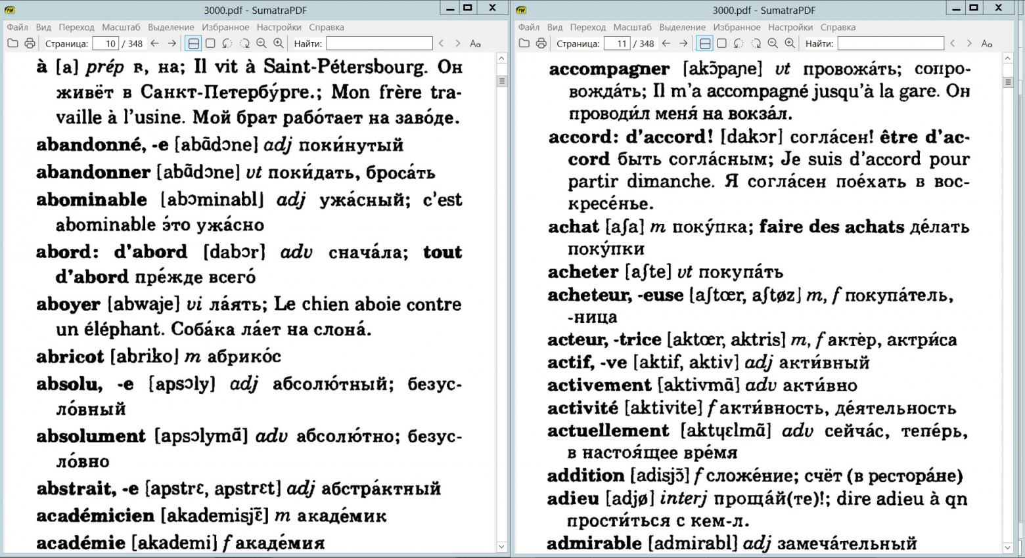This screenshot has width=1025, height=558.
Task: Open the Файл menu in the right window
Action: 529,27
